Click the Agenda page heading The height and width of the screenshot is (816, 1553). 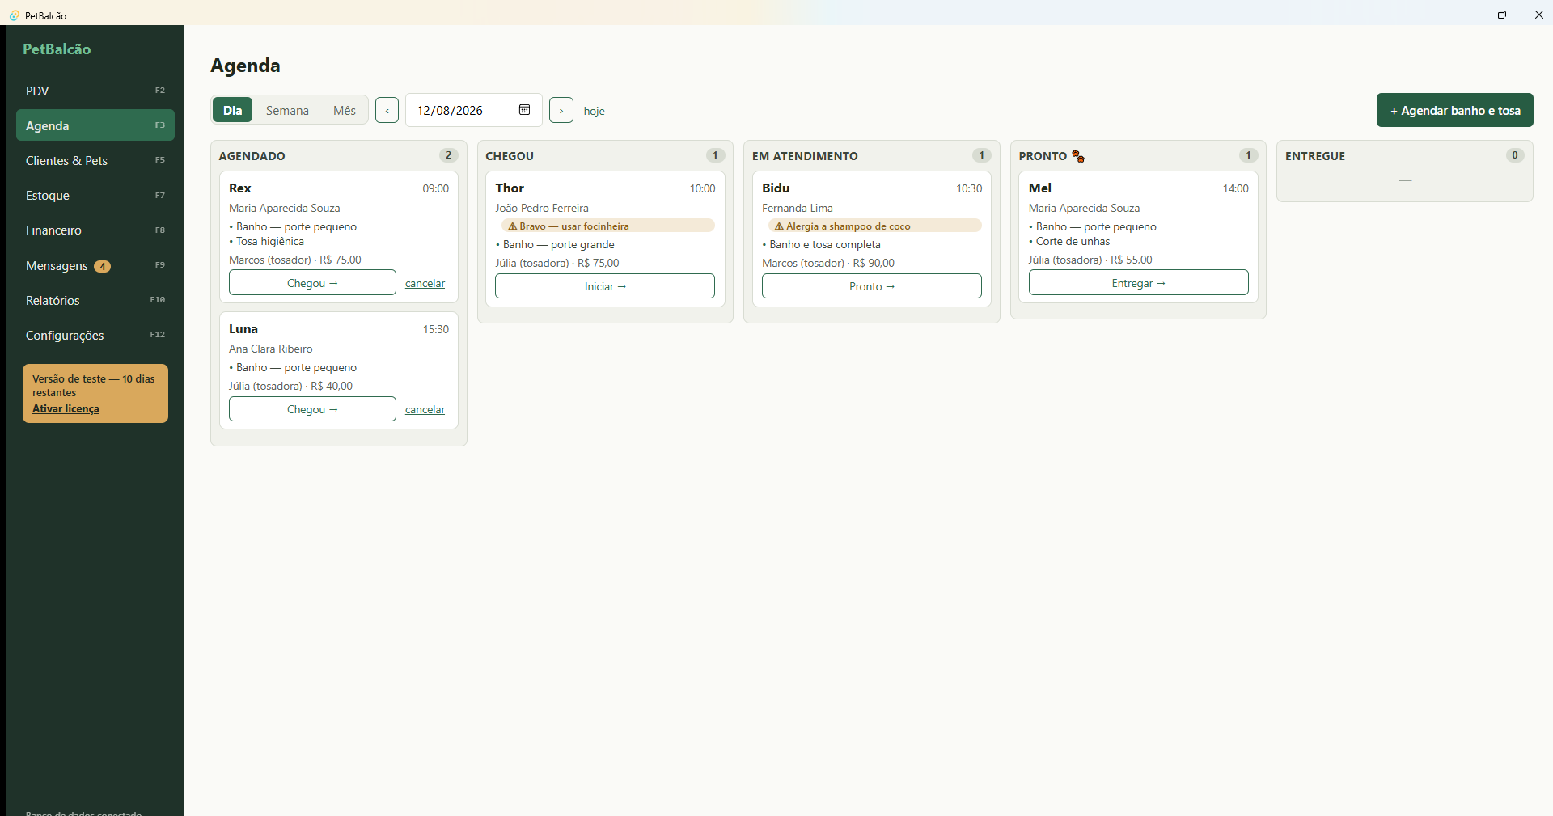pos(245,66)
